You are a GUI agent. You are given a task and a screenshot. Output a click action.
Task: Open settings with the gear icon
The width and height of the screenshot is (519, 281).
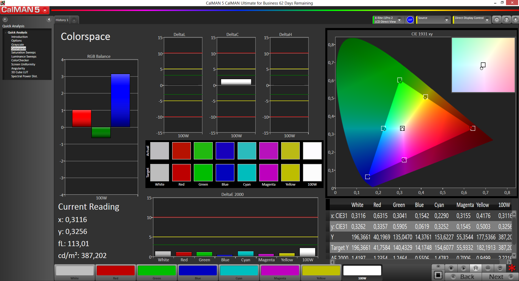(497, 20)
